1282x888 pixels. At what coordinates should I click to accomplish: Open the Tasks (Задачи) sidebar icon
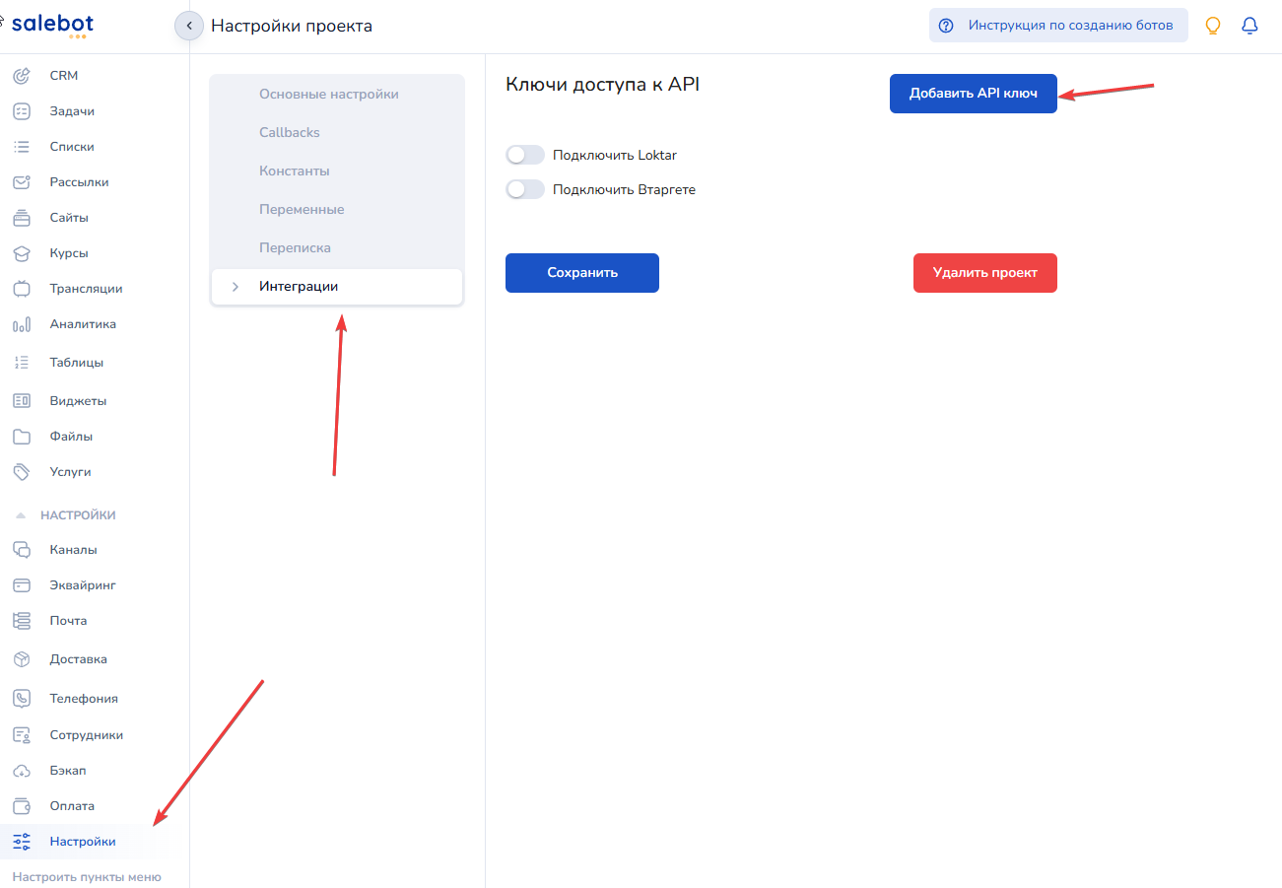tap(21, 111)
